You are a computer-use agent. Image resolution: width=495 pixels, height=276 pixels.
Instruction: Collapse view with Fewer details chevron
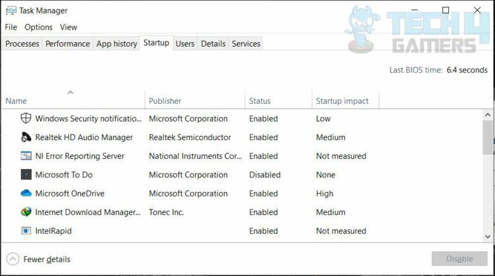pos(13,259)
